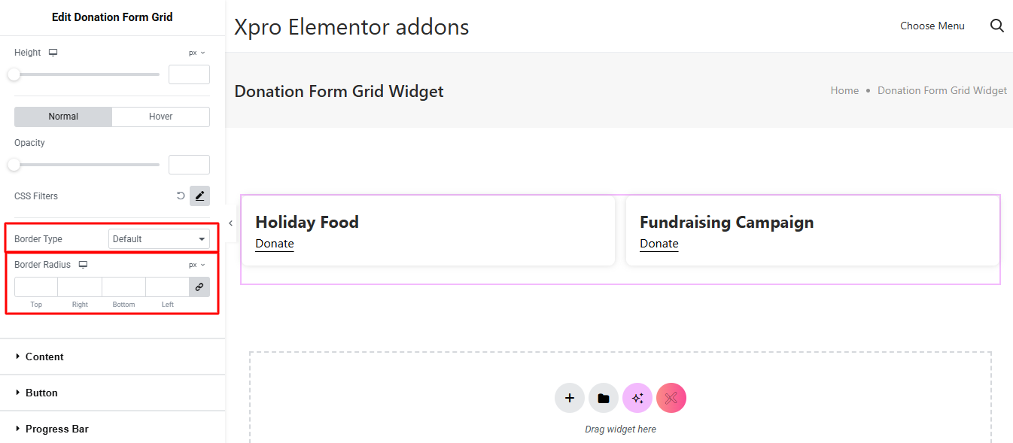The width and height of the screenshot is (1013, 443).
Task: Open the Border Type dropdown
Action: click(159, 239)
